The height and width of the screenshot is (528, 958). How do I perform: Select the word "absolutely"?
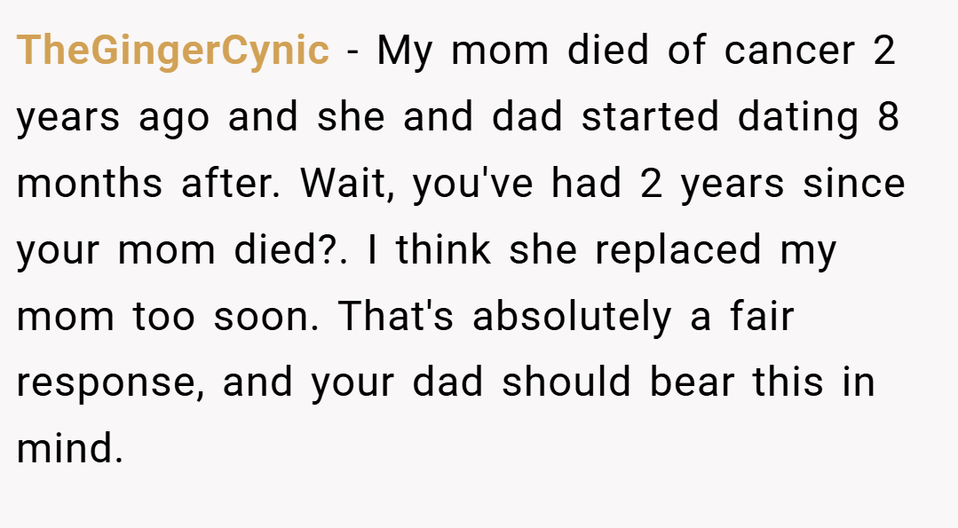(572, 318)
